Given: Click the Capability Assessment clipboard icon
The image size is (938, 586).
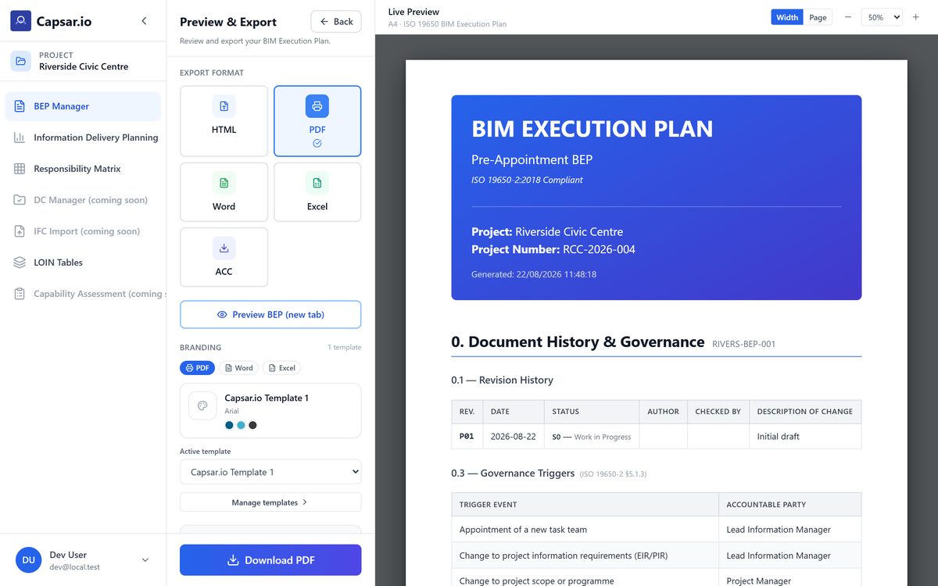Looking at the screenshot, I should click(x=20, y=294).
